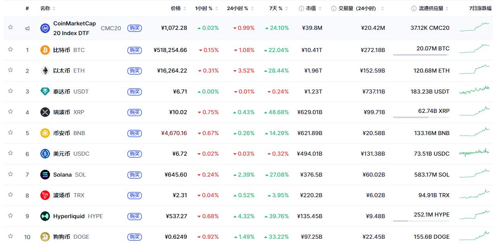Screen dimensions: 497x246
Task: Click 购买 button for Solana
Action: [x=135, y=175]
